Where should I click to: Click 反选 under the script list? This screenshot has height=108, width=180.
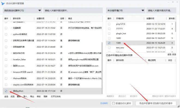(13, 96)
